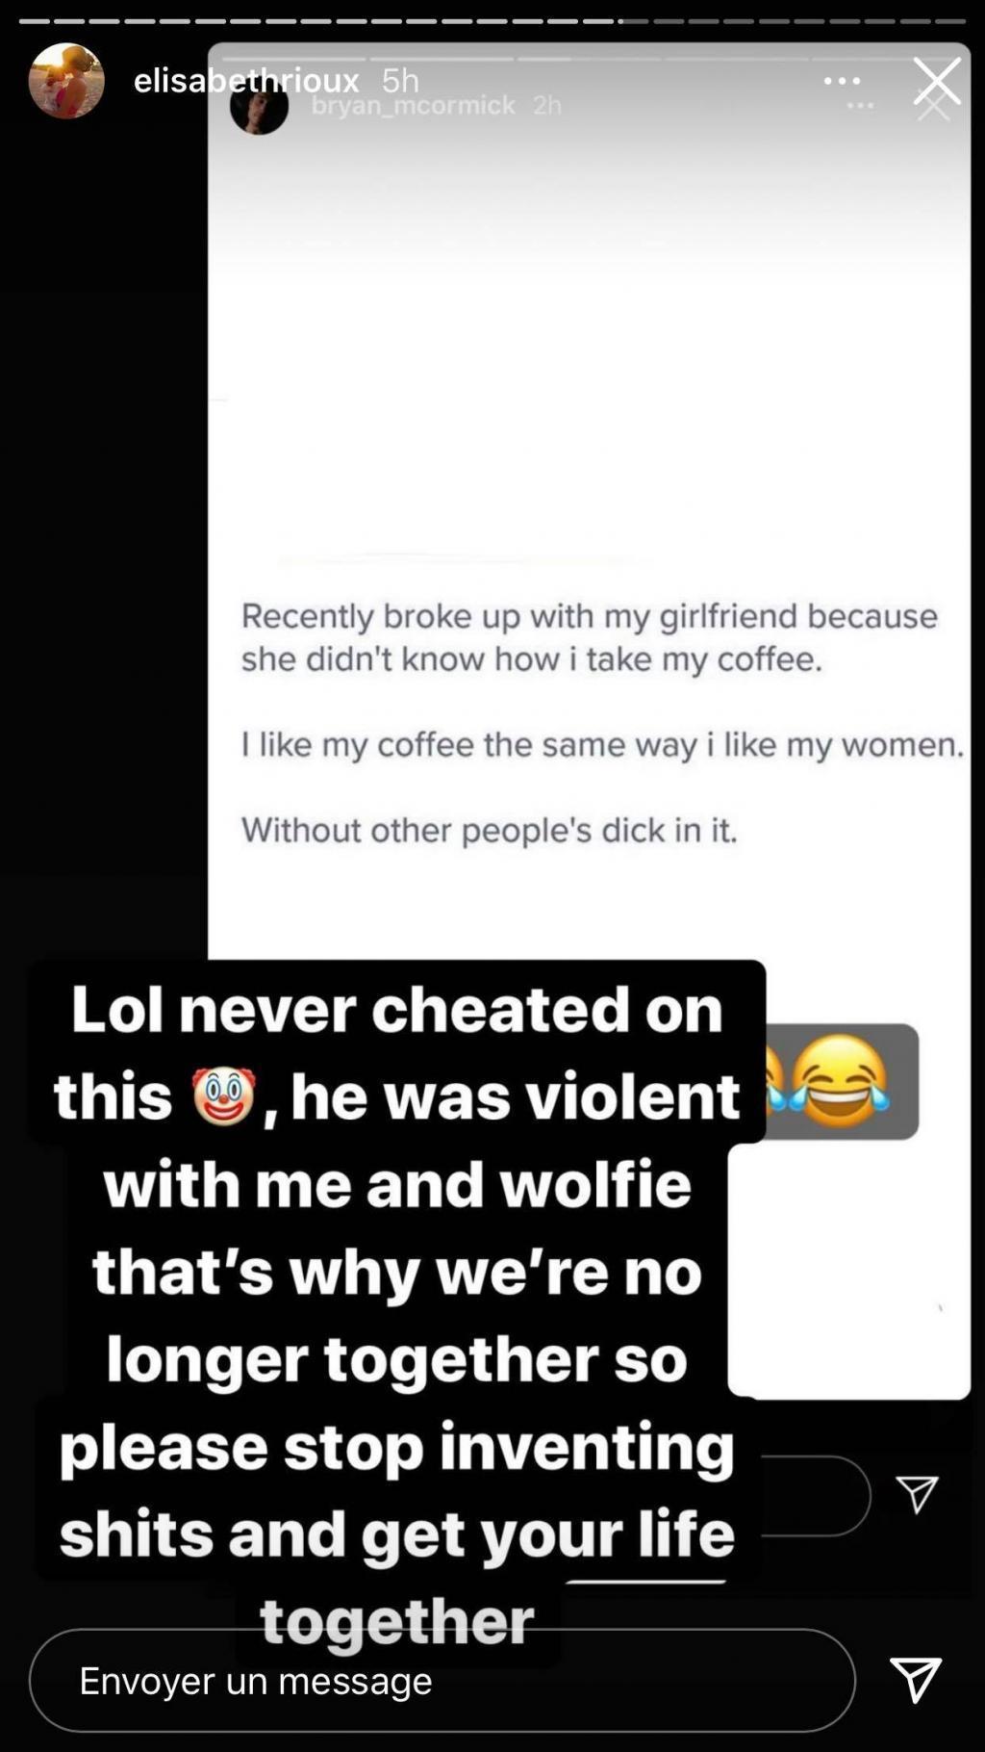The width and height of the screenshot is (985, 1752).
Task: Tap the reposted screenshot's rounded reply box
Action: [x=816, y=1495]
